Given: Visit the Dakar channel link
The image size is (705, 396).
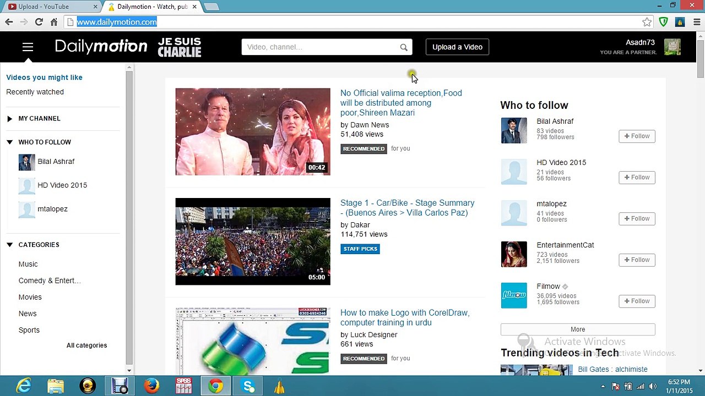Looking at the screenshot, I should tap(360, 225).
